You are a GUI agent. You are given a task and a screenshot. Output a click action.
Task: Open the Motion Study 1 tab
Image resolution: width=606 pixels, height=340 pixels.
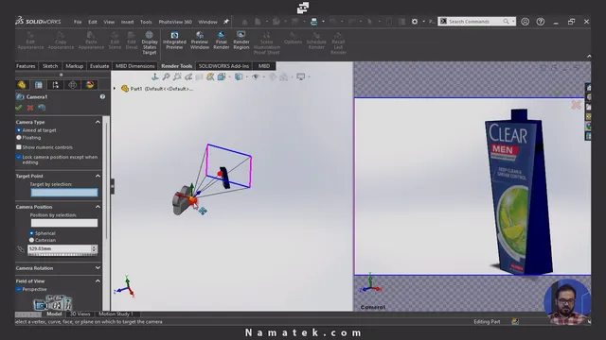pos(116,314)
